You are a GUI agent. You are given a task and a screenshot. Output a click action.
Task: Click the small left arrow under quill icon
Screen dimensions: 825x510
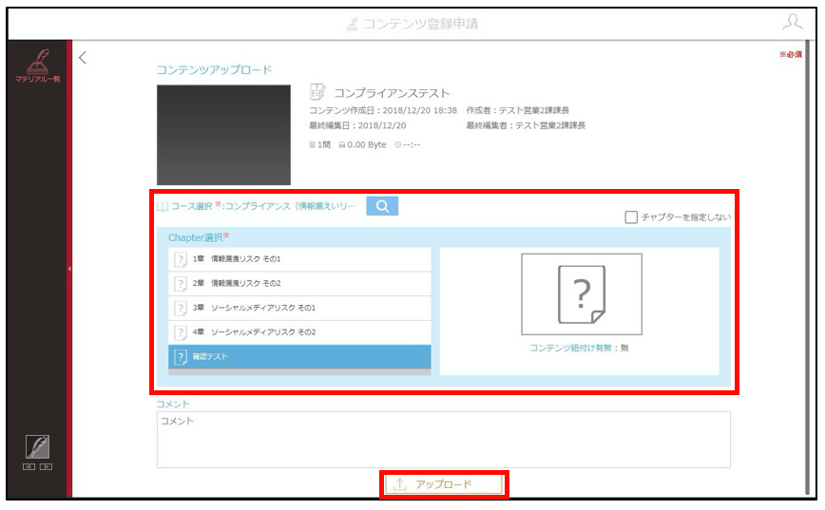click(29, 466)
